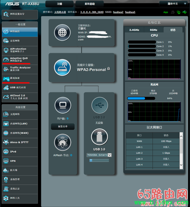Click the guest users icon in header
This screenshot has height=207, width=190.
pyautogui.click(x=173, y=12)
